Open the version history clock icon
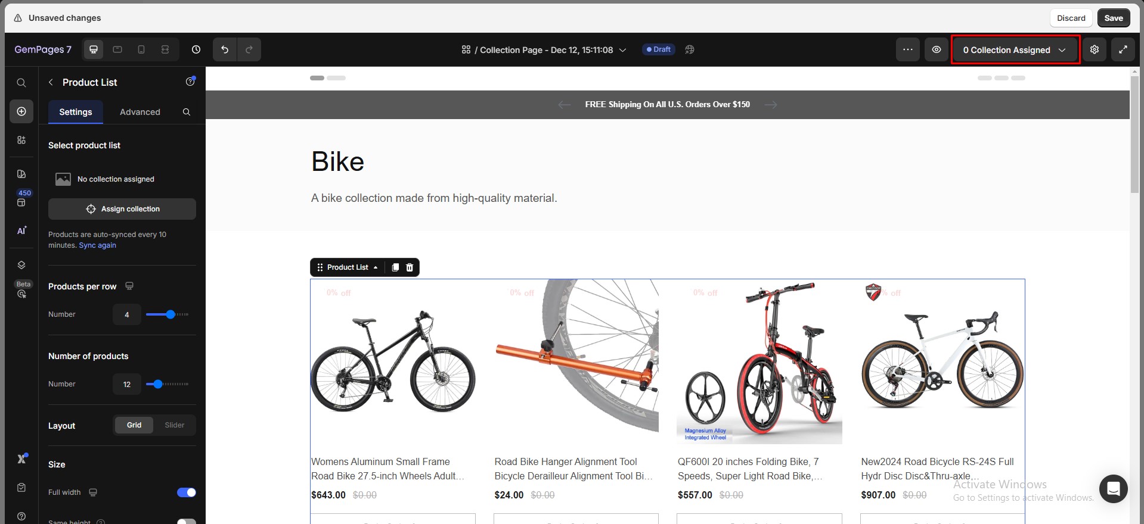This screenshot has width=1144, height=524. coord(196,49)
